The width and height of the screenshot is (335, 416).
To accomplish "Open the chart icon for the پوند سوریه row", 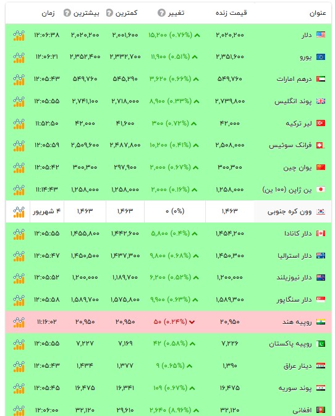I will [19, 388].
